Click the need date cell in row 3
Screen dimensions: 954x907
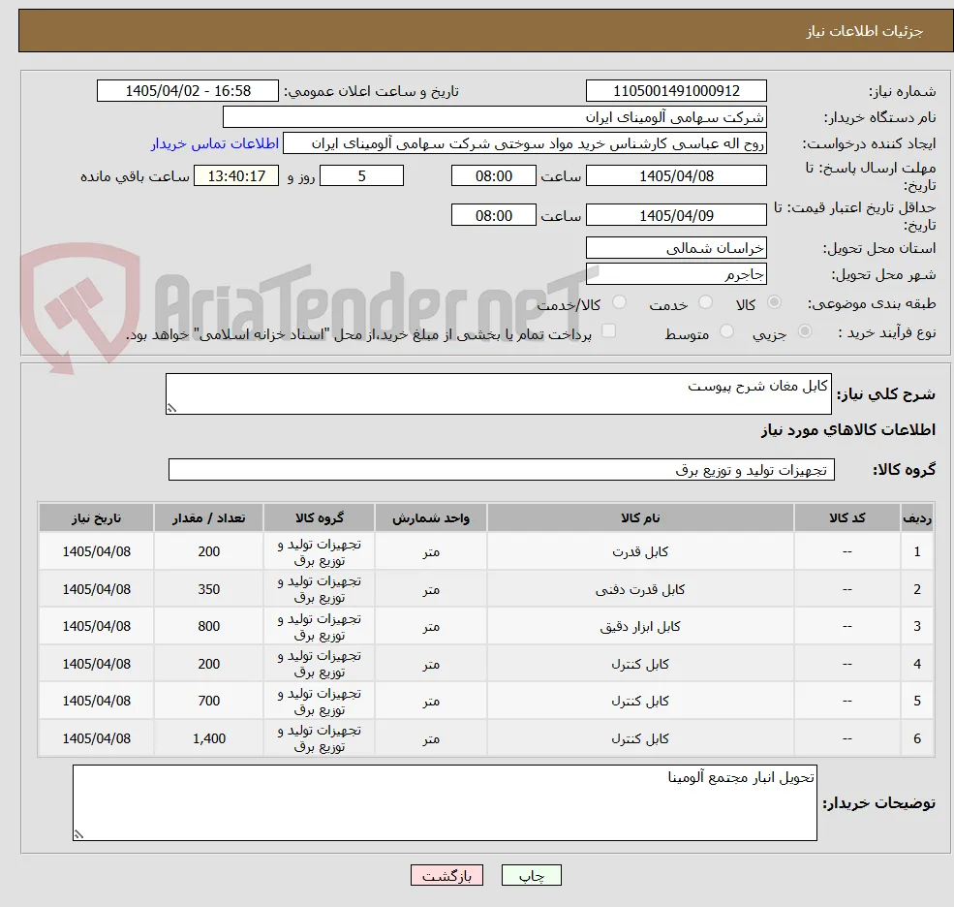96,626
